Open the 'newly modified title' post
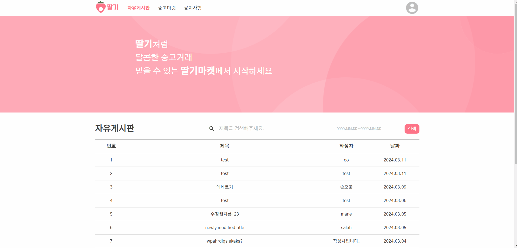The height and width of the screenshot is (248, 517). [225, 228]
